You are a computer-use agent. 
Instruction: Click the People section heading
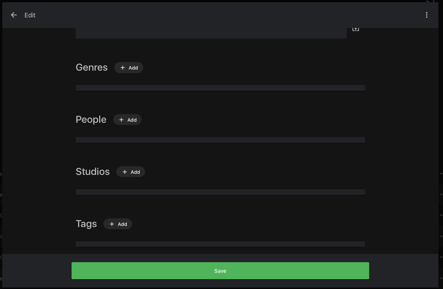[91, 119]
